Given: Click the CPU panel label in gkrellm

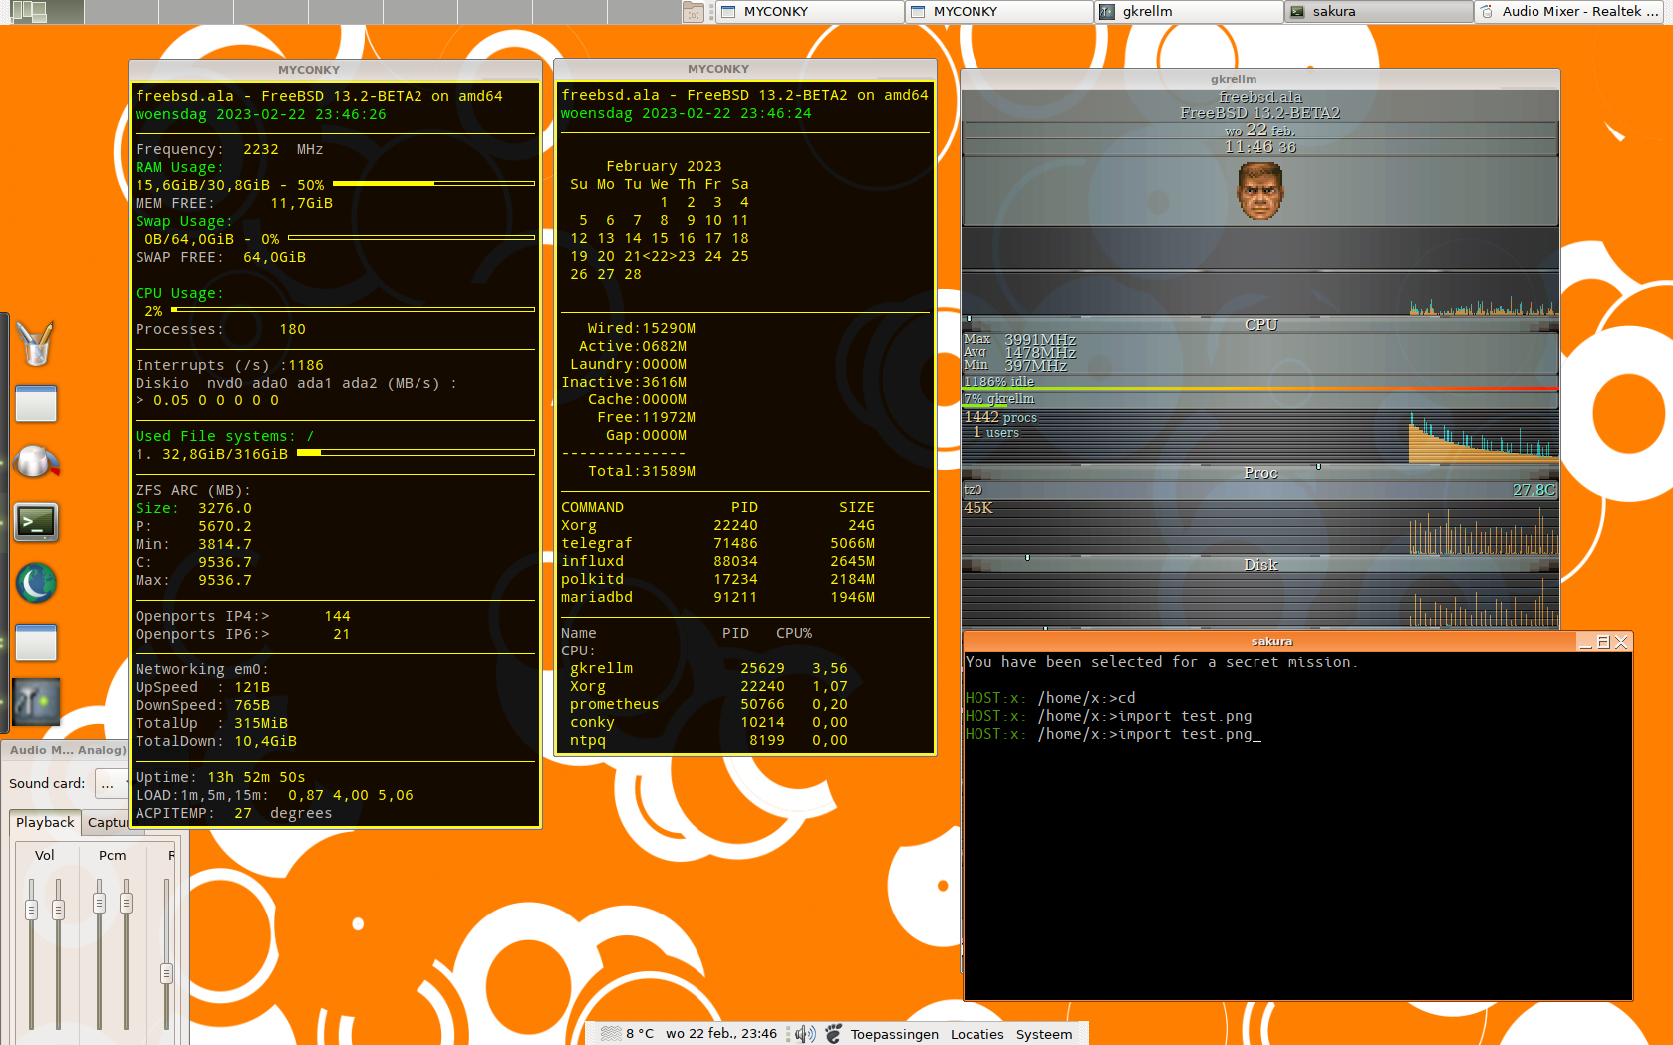Looking at the screenshot, I should (x=1260, y=325).
